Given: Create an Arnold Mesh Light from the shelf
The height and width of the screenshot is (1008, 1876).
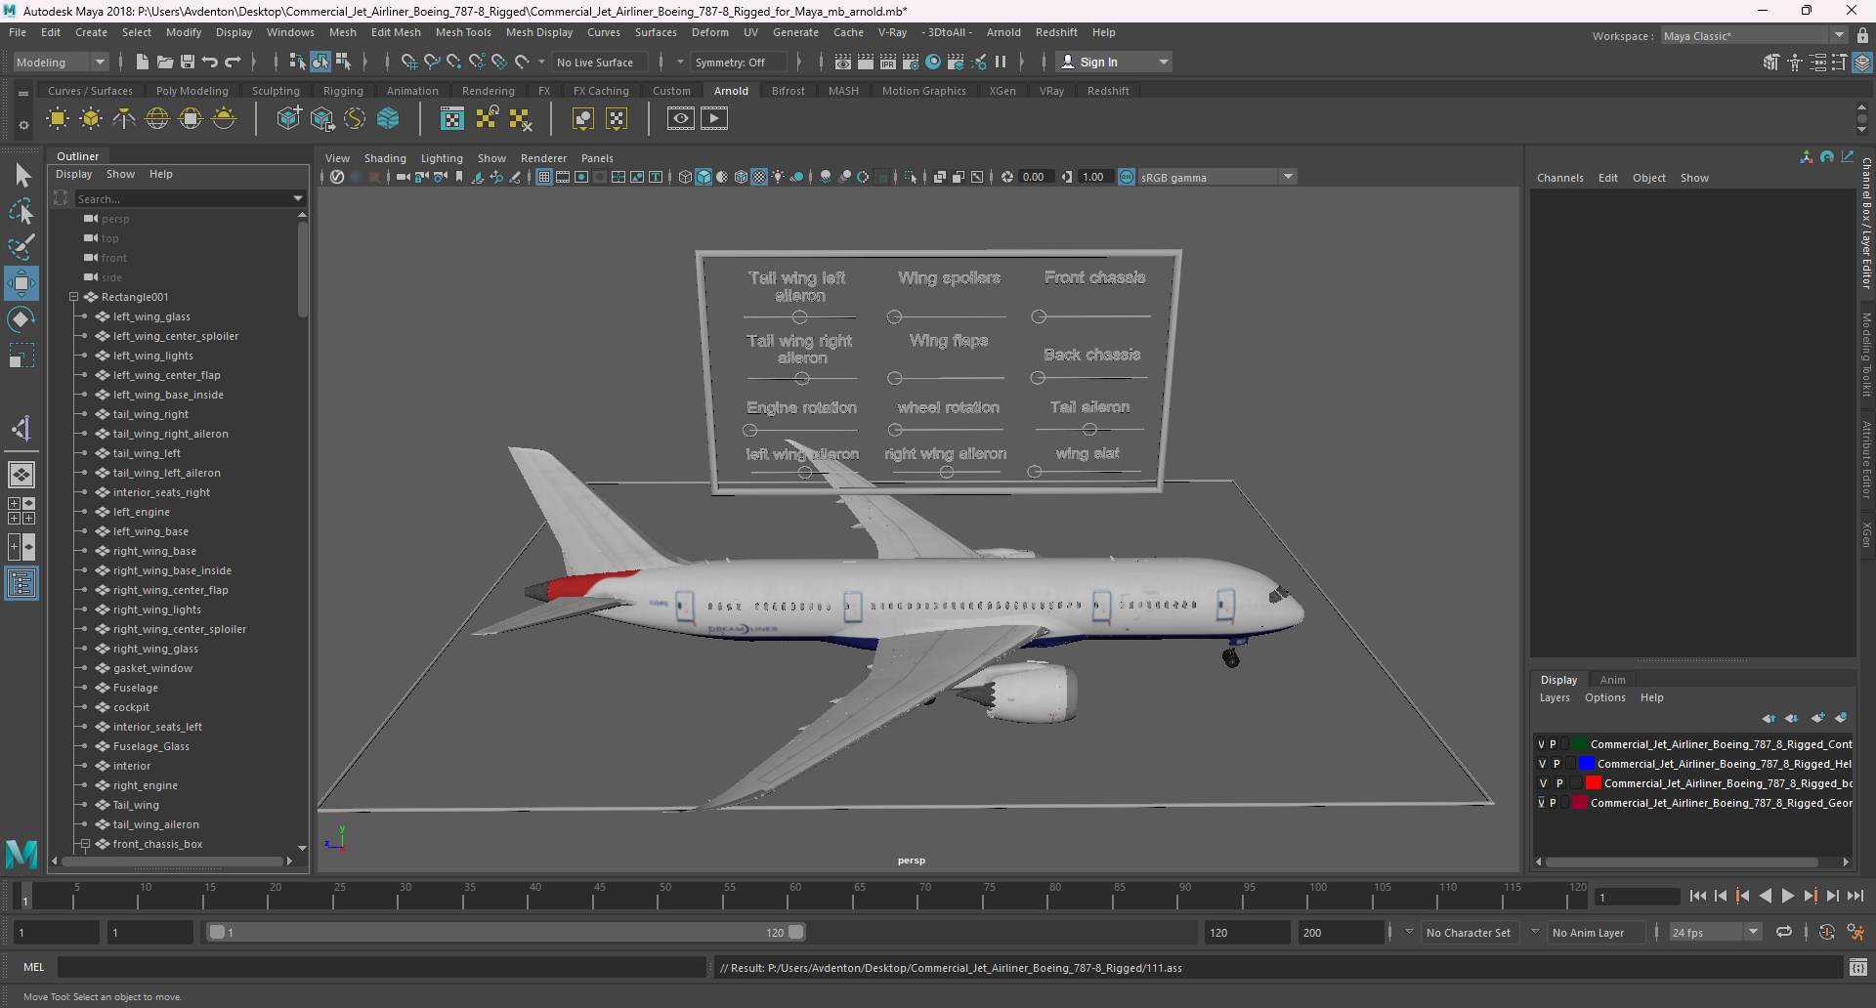Looking at the screenshot, I should (91, 119).
